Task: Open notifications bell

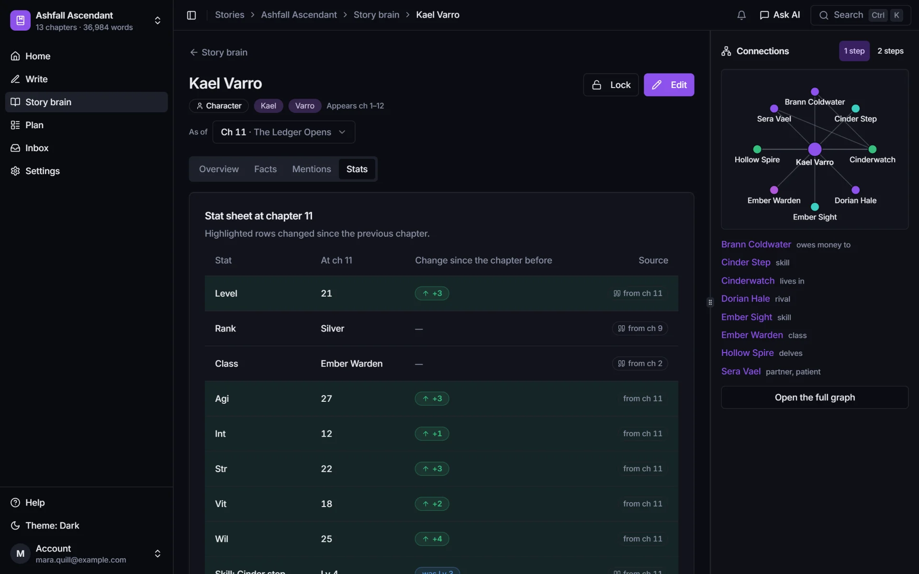Action: pos(741,15)
